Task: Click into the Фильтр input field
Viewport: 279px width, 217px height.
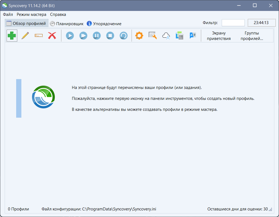Action: [233, 23]
